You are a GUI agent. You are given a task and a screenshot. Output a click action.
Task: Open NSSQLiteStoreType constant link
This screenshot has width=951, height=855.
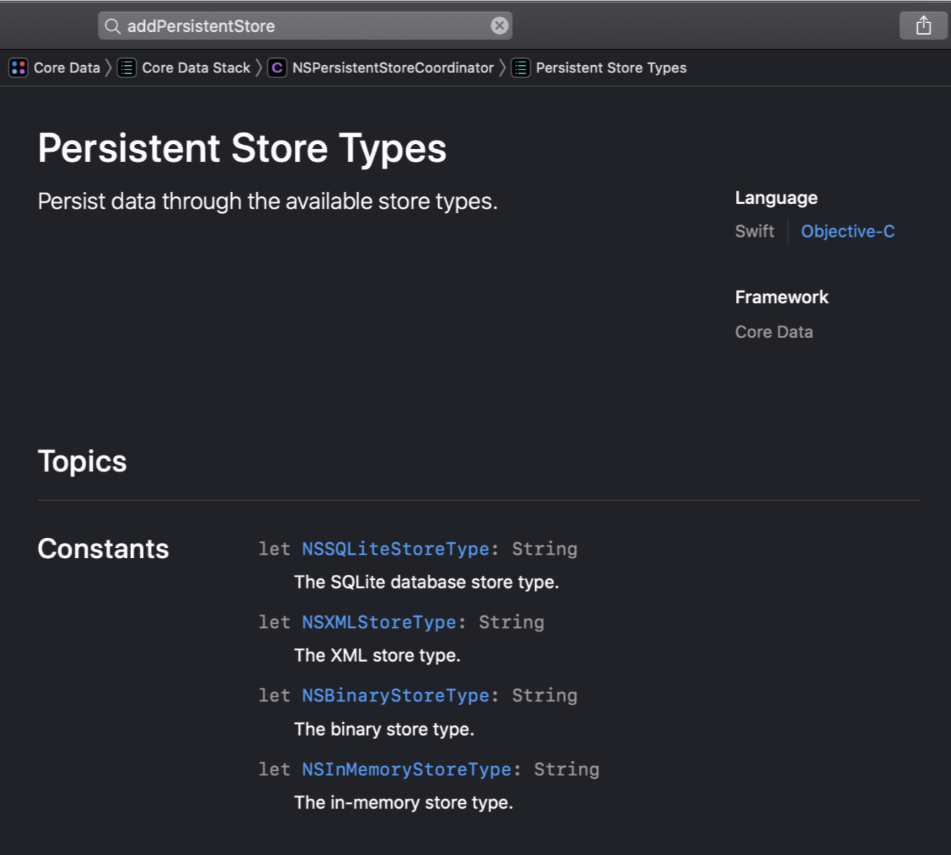[x=395, y=549]
